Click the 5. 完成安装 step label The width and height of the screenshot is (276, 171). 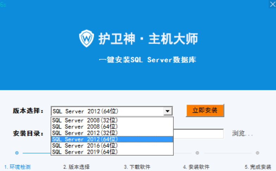[258, 167]
